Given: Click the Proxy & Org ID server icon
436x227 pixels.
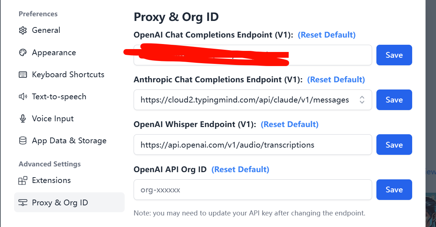Looking at the screenshot, I should 23,203.
